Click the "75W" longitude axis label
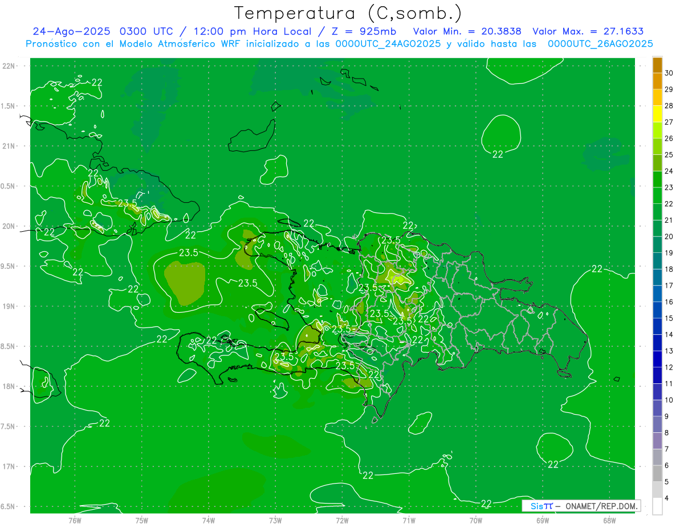This screenshot has height=528, width=684. pos(142,520)
